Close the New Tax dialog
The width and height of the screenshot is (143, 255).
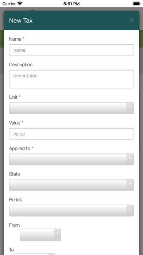[131, 20]
